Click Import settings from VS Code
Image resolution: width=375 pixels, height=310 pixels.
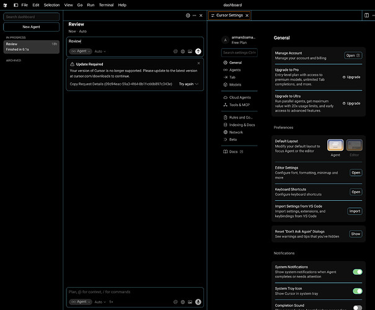click(355, 211)
